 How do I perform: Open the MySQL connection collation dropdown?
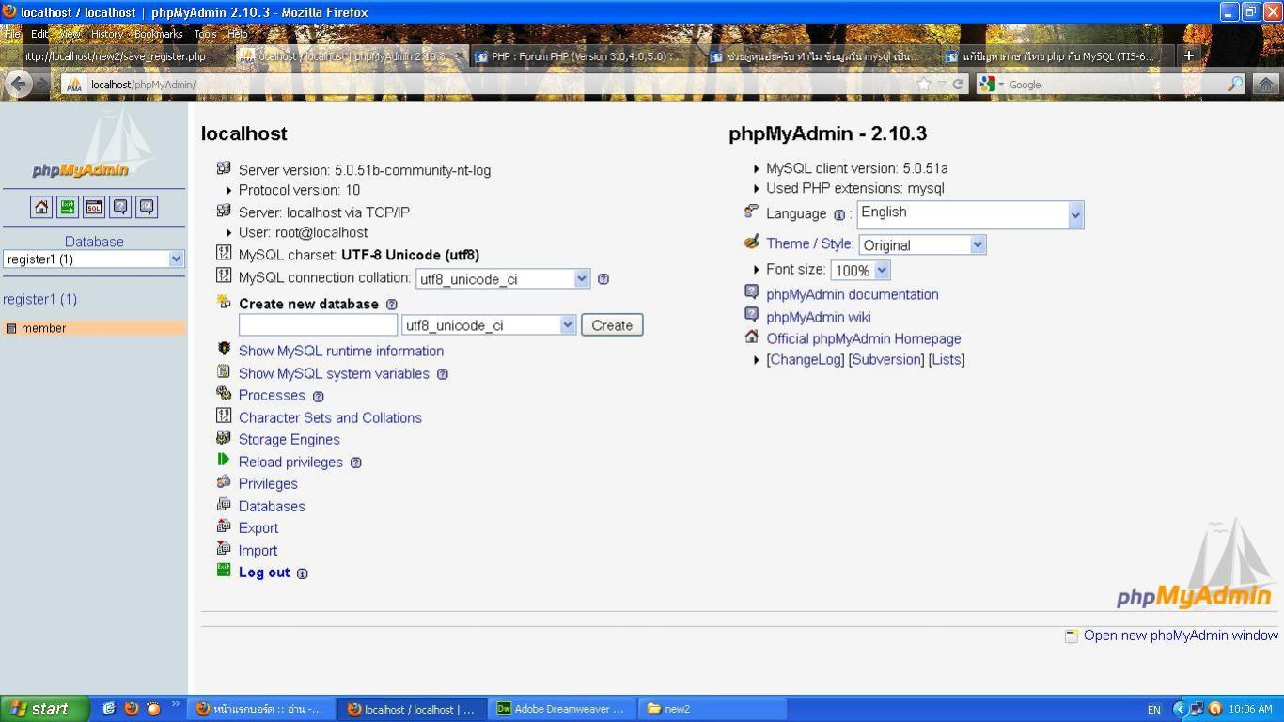pyautogui.click(x=503, y=278)
